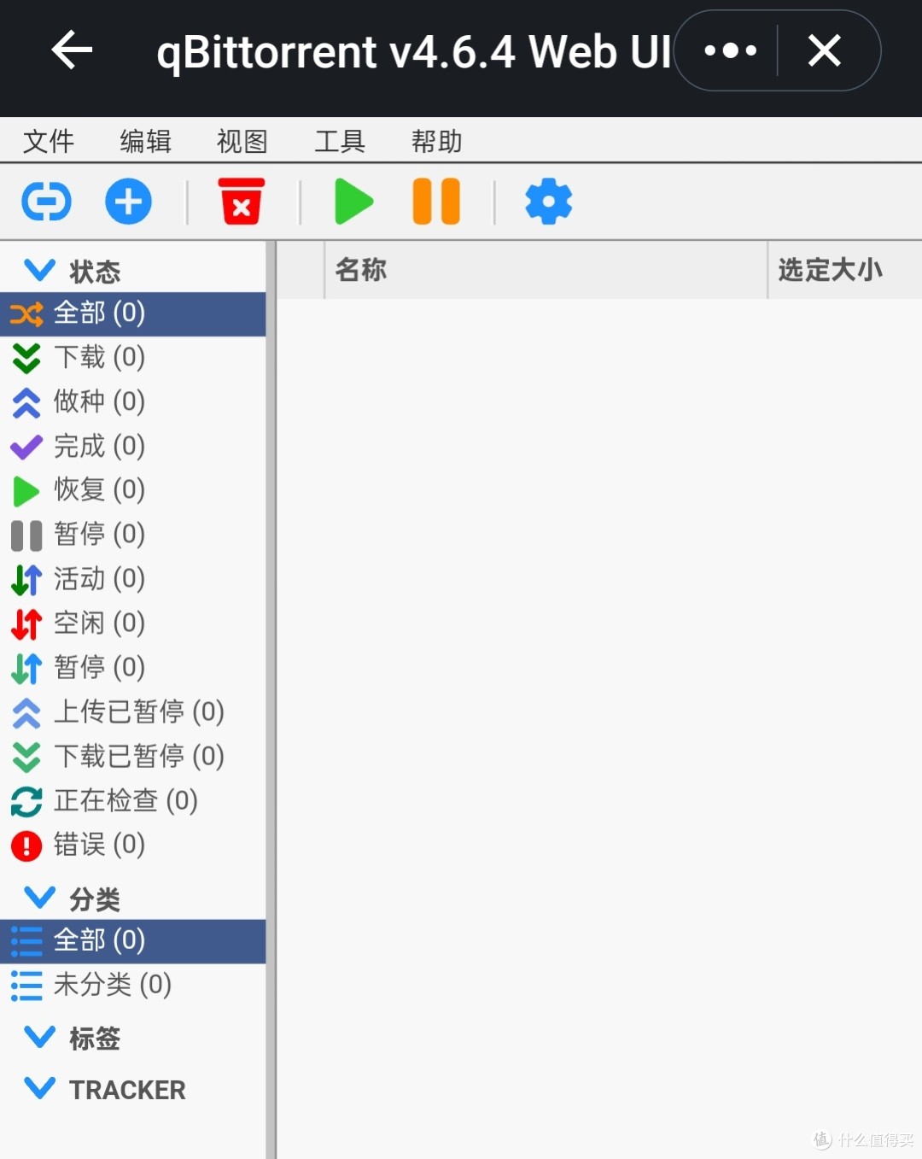Image resolution: width=922 pixels, height=1159 pixels.
Task: Open the 视图 menu
Action: point(242,141)
